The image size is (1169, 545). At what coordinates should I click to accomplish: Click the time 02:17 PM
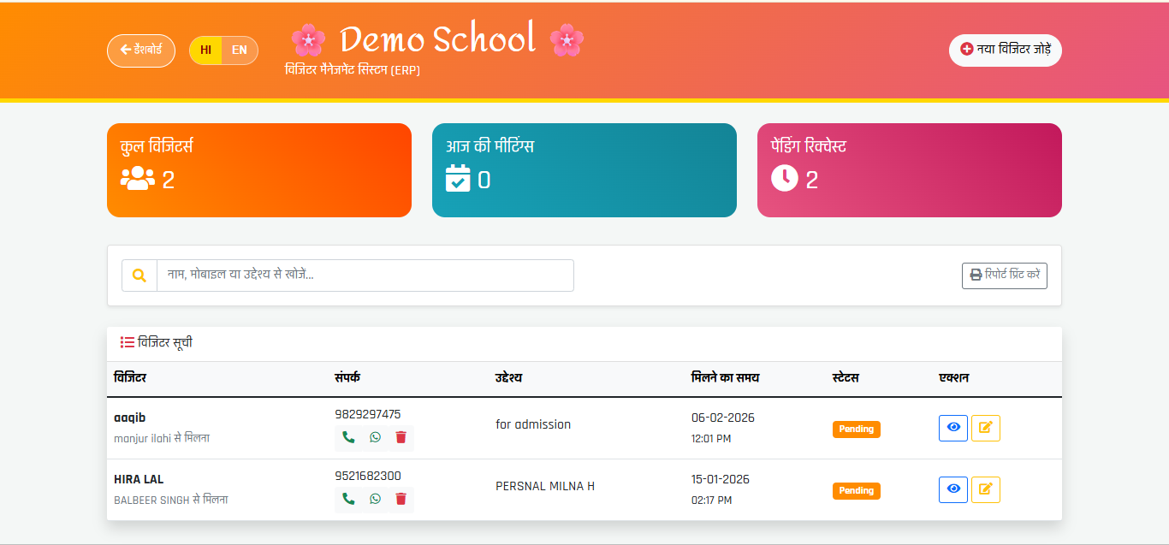pos(712,501)
